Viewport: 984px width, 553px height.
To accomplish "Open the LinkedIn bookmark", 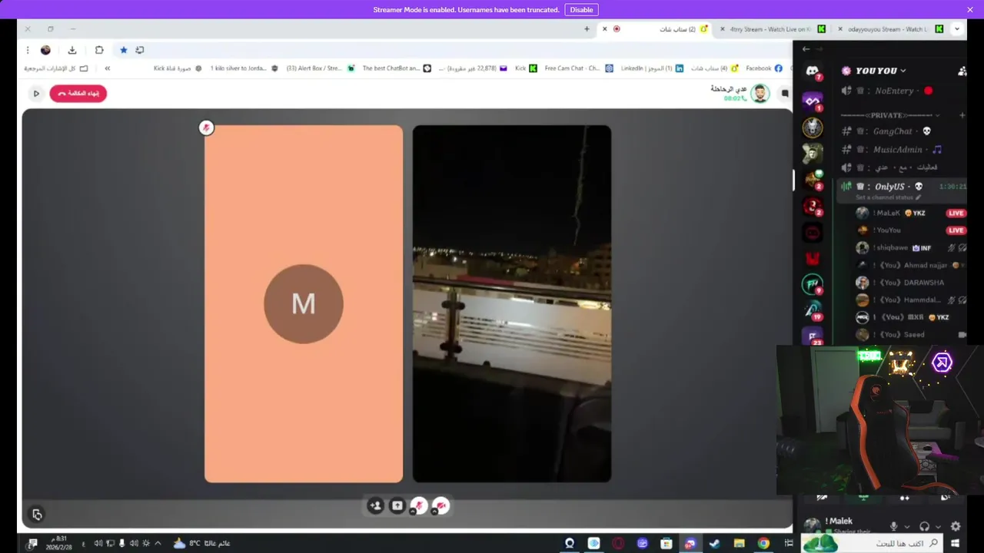I will click(x=652, y=68).
